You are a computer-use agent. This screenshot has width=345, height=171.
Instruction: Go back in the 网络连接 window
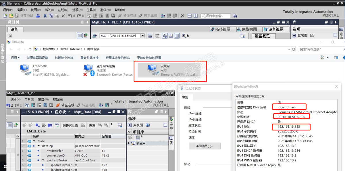[11, 49]
